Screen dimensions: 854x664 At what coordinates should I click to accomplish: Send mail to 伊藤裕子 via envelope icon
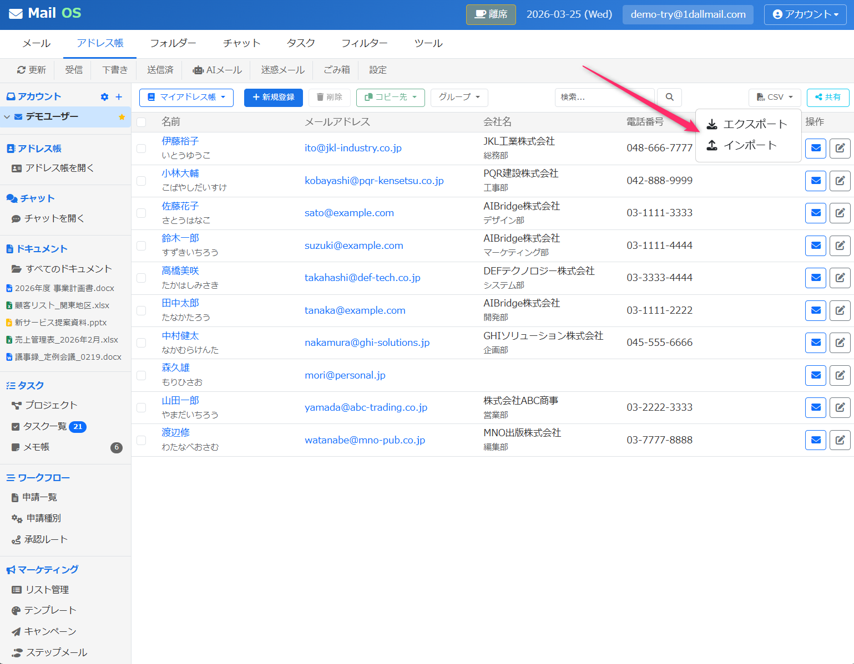point(816,148)
